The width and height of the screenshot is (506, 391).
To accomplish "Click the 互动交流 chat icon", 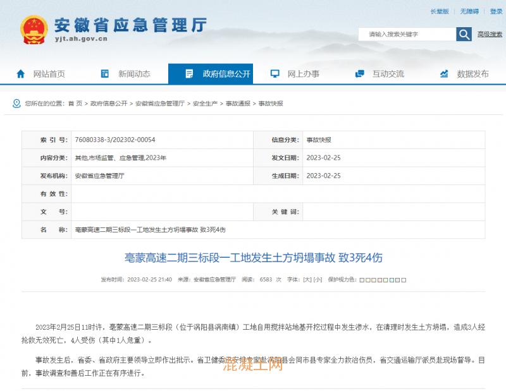I will tap(360, 74).
